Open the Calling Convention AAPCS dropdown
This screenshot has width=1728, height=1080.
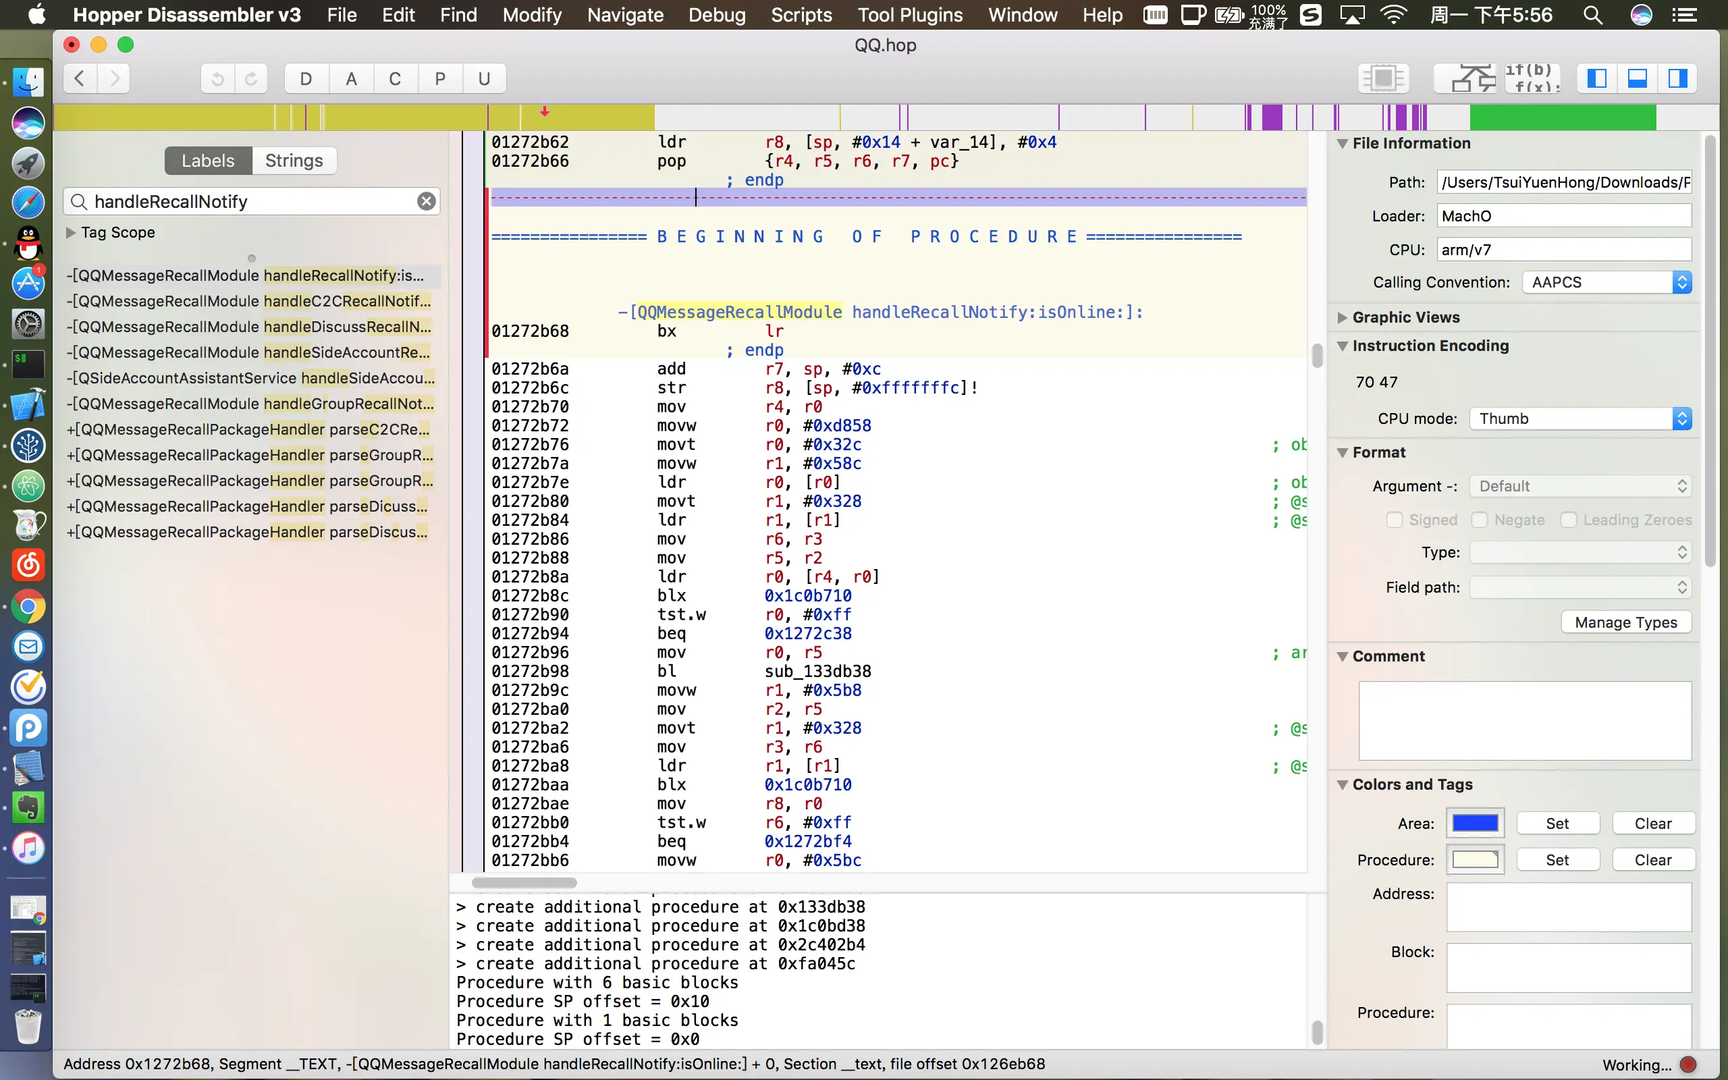1606,282
